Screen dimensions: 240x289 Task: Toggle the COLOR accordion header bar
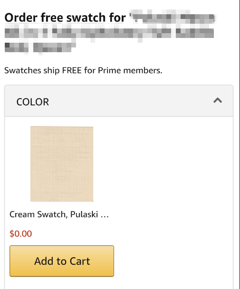[x=119, y=101]
